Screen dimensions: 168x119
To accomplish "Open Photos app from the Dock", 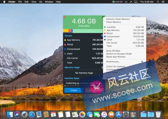I will point(82,114).
